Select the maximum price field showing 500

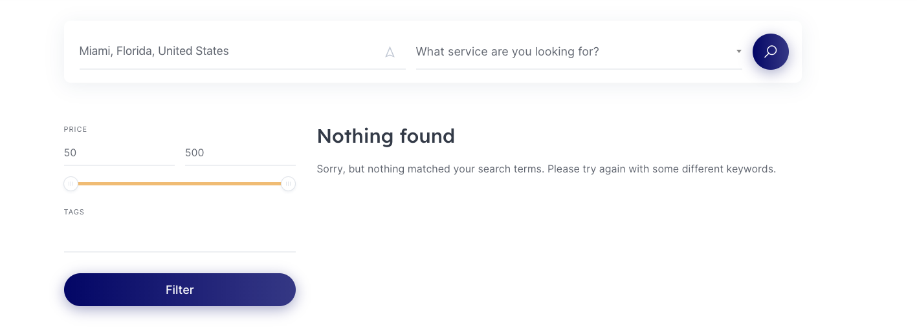coord(240,153)
